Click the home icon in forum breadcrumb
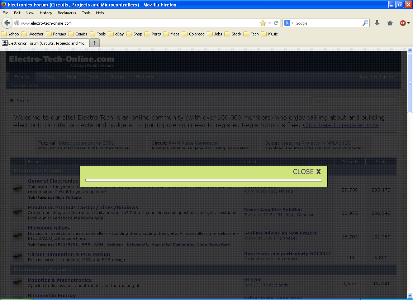 point(11,101)
